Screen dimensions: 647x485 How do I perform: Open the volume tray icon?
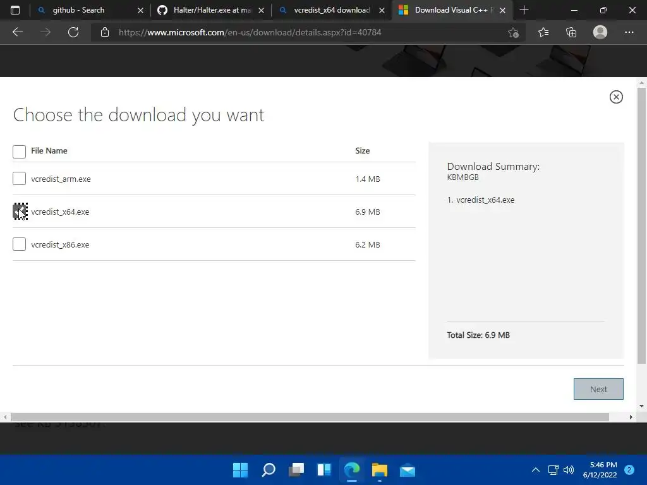[x=569, y=470]
